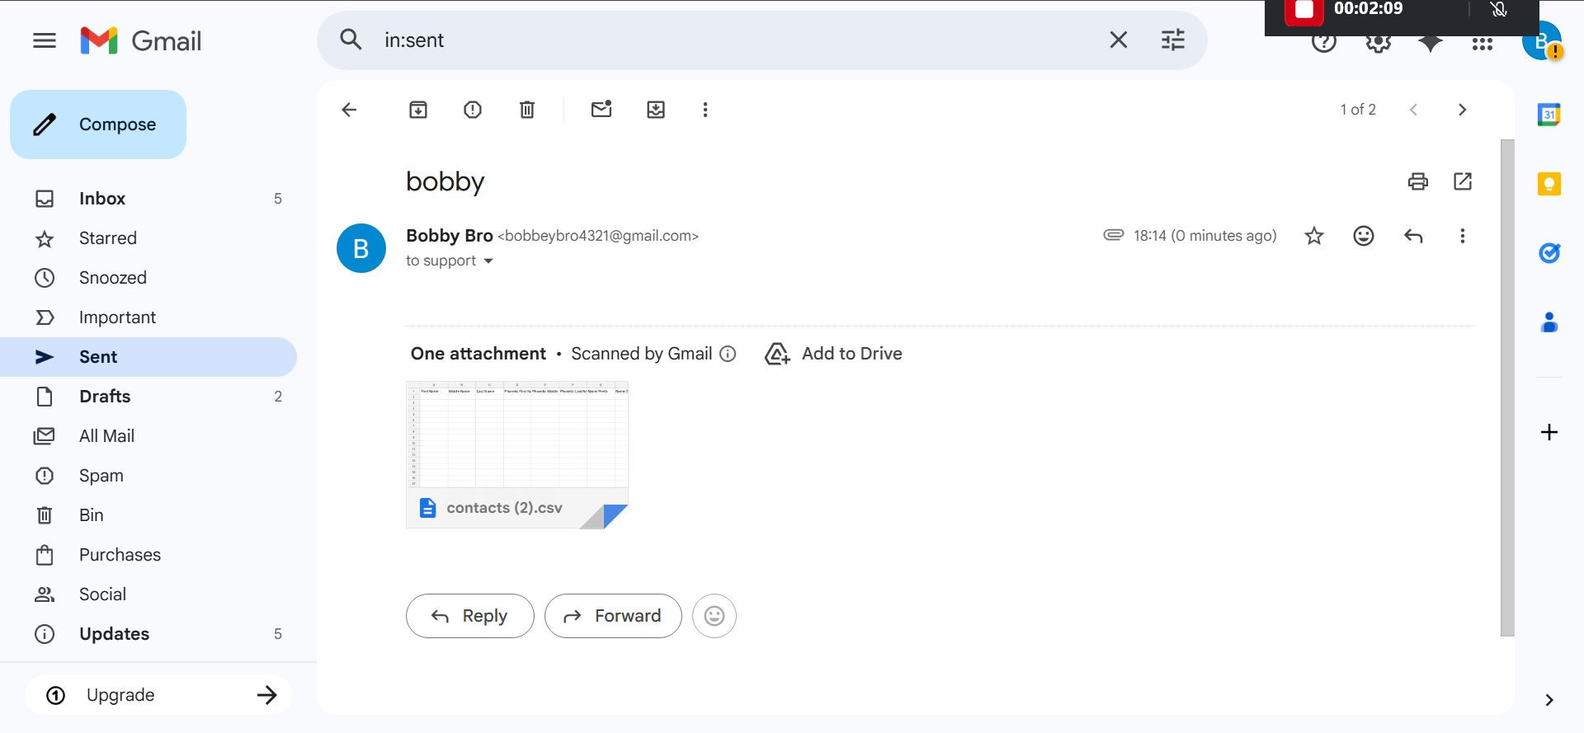
Task: Mark the email as unread
Action: tap(601, 109)
